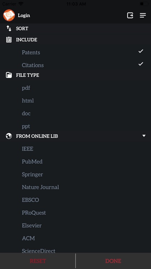Uncheck the Citations checkmark
The height and width of the screenshot is (269, 151).
(141, 64)
